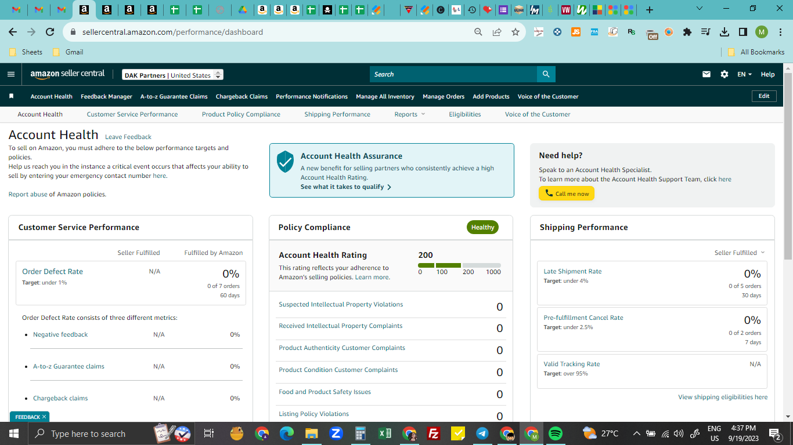Click the Edit button in the navigation bar
This screenshot has height=445, width=793.
[x=764, y=96]
